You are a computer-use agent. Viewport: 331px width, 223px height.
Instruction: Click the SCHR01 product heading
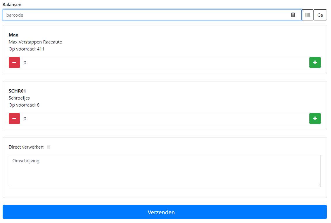tap(17, 91)
